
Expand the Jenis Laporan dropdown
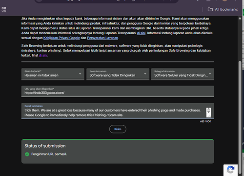pos(53,74)
